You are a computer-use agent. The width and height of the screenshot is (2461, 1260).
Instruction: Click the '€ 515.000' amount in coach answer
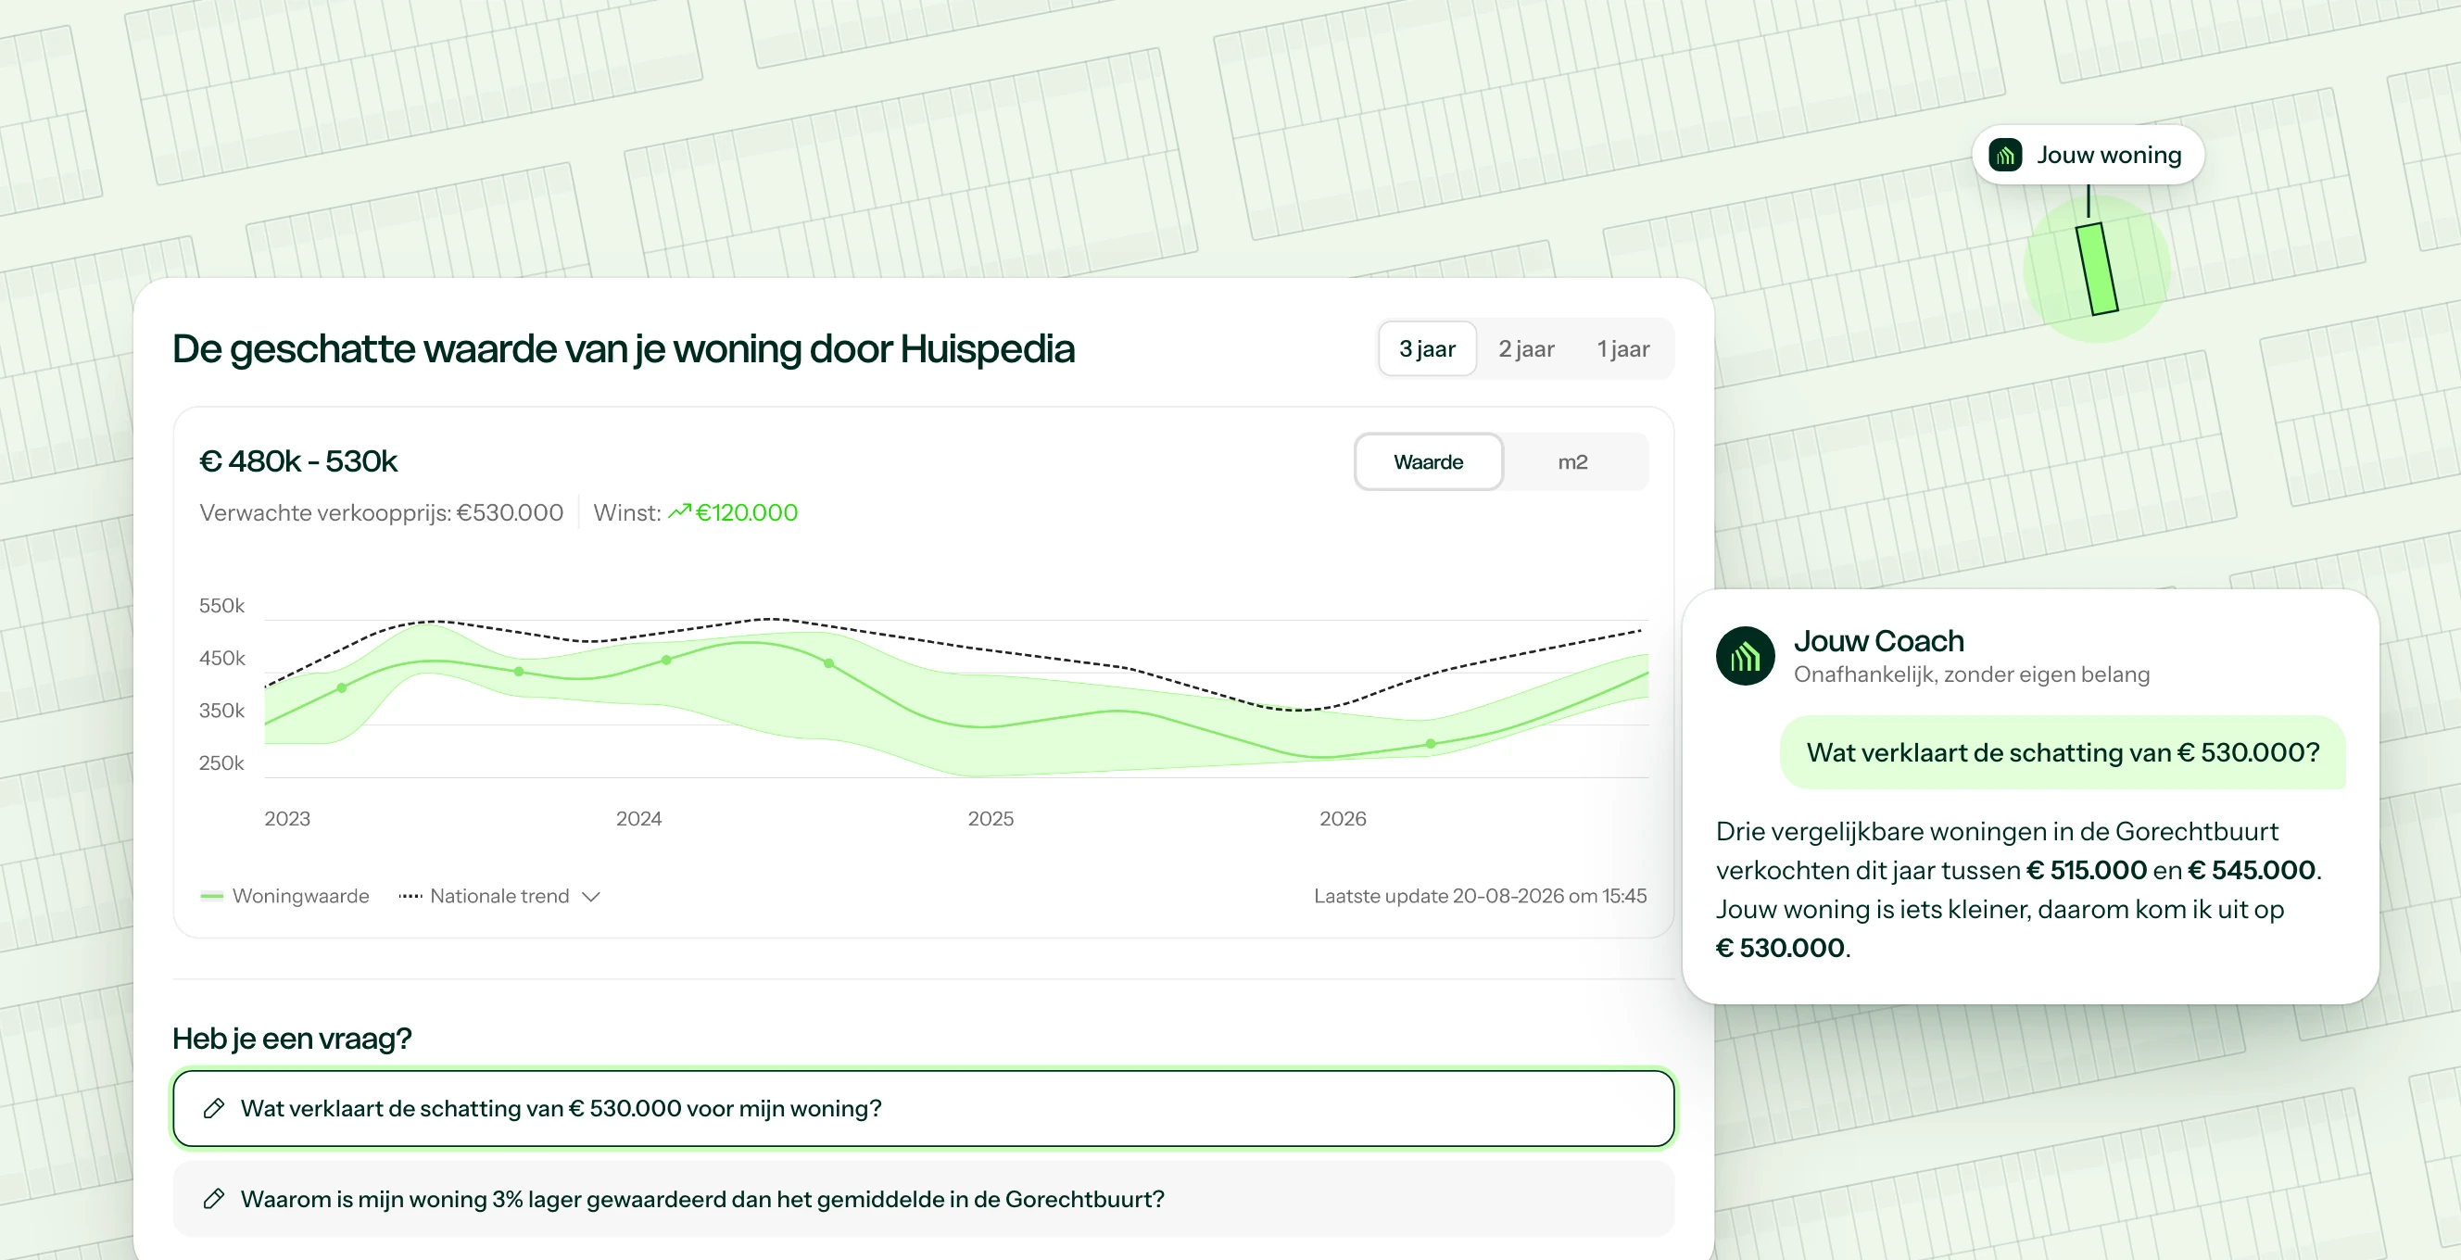tap(2087, 870)
